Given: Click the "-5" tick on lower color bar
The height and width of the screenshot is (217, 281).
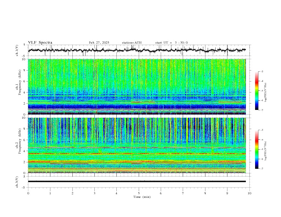Looking at the screenshot, I should click(x=262, y=149).
